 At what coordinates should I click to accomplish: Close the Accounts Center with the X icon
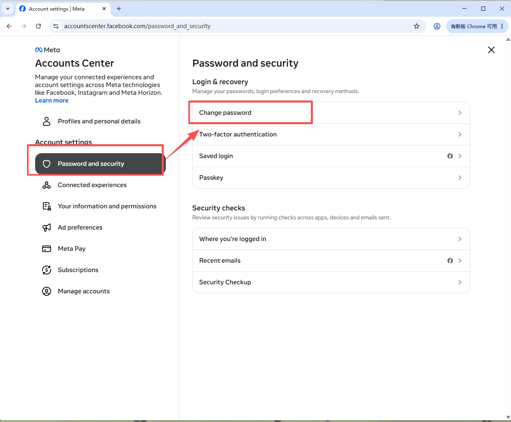click(x=491, y=50)
